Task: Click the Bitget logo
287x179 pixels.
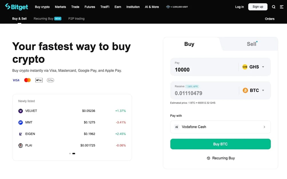Action: click(x=17, y=7)
